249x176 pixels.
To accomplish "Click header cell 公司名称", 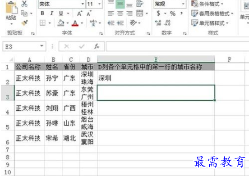I will coord(29,67).
